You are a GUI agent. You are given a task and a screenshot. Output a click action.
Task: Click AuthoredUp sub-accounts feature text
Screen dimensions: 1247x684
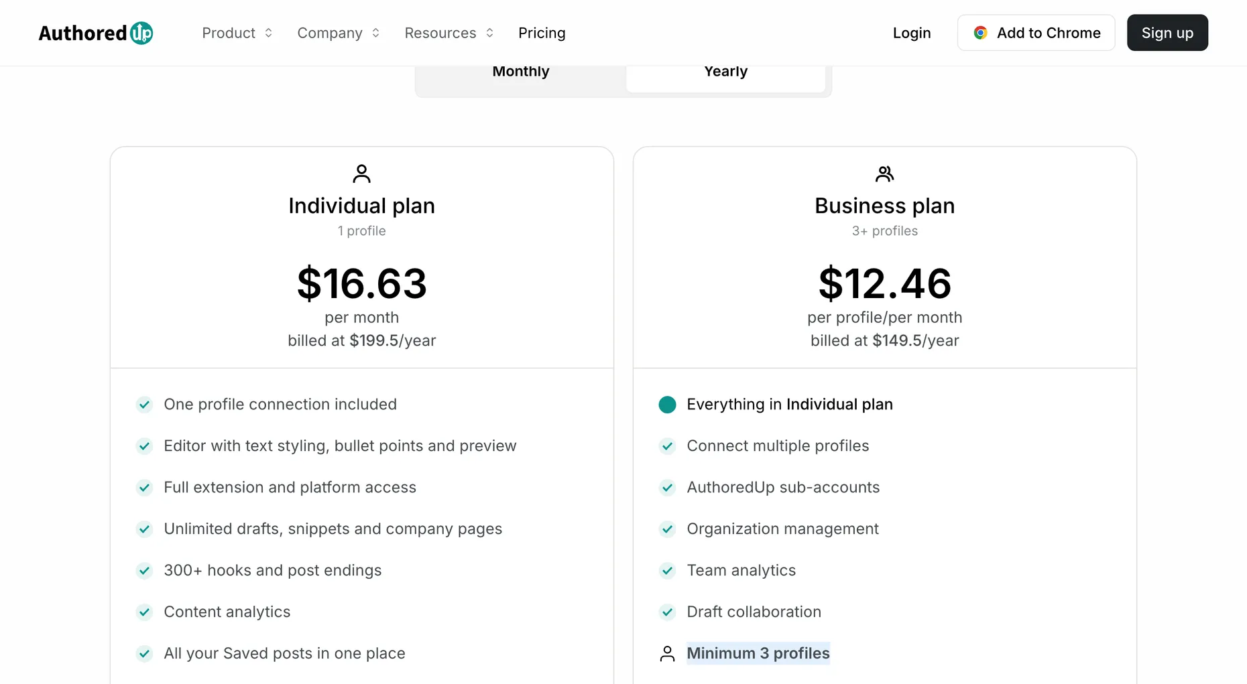783,488
